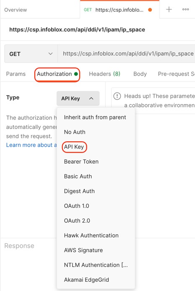
Task: Choose Inherit auth from parent option
Action: point(95,117)
